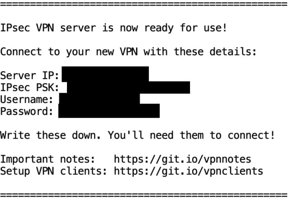Click the redacted Password value
Screen dimensions: 294x200
pyautogui.click(x=109, y=111)
